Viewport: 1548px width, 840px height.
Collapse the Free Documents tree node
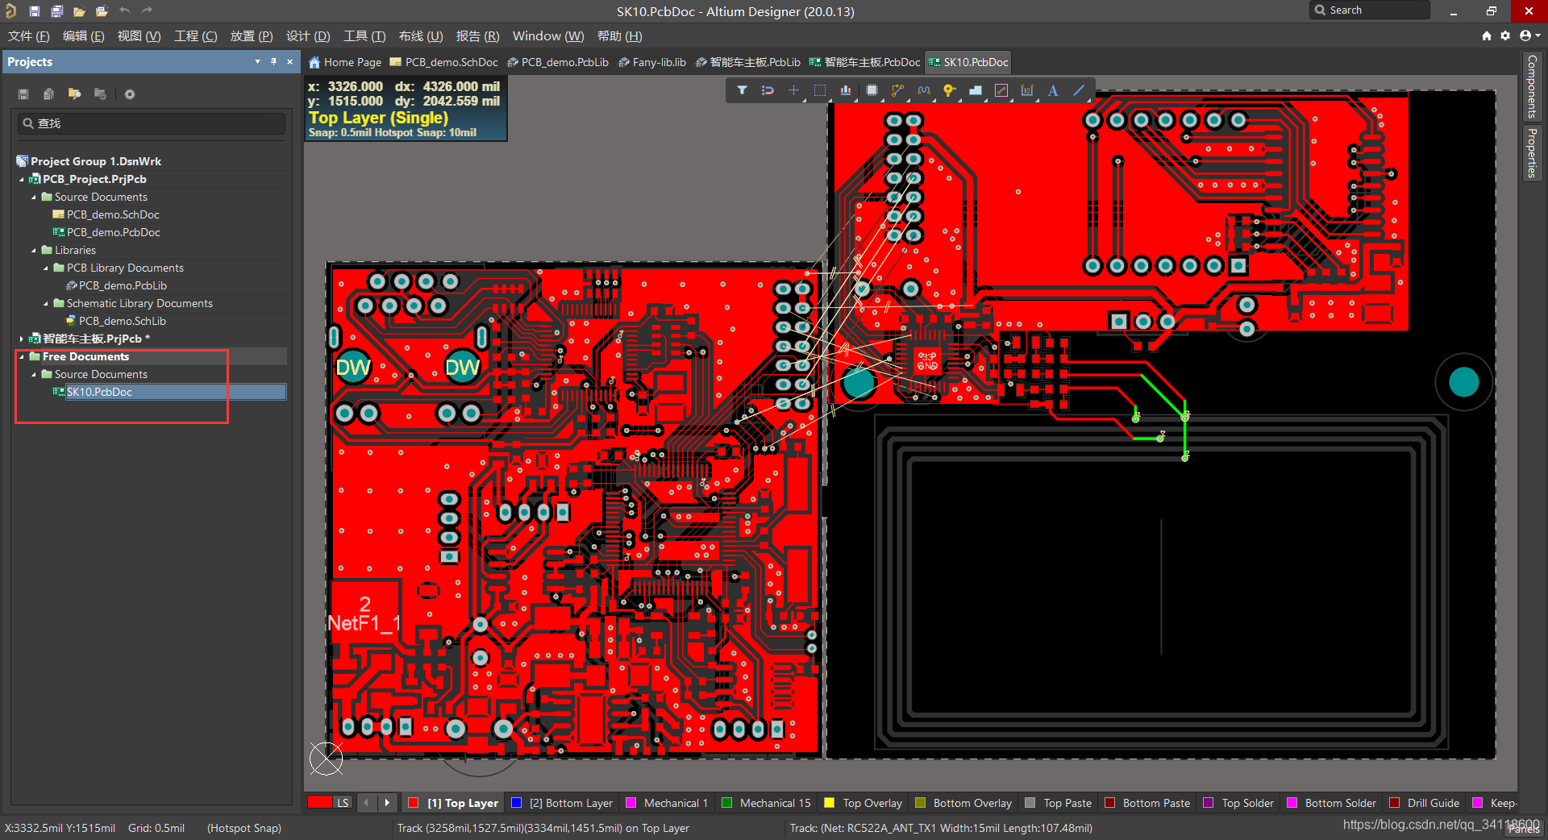[21, 356]
